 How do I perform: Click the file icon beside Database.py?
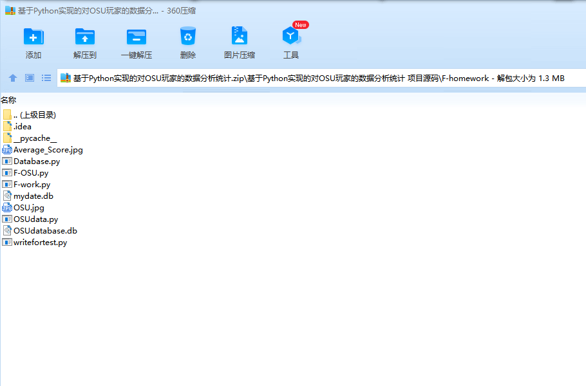[7, 161]
